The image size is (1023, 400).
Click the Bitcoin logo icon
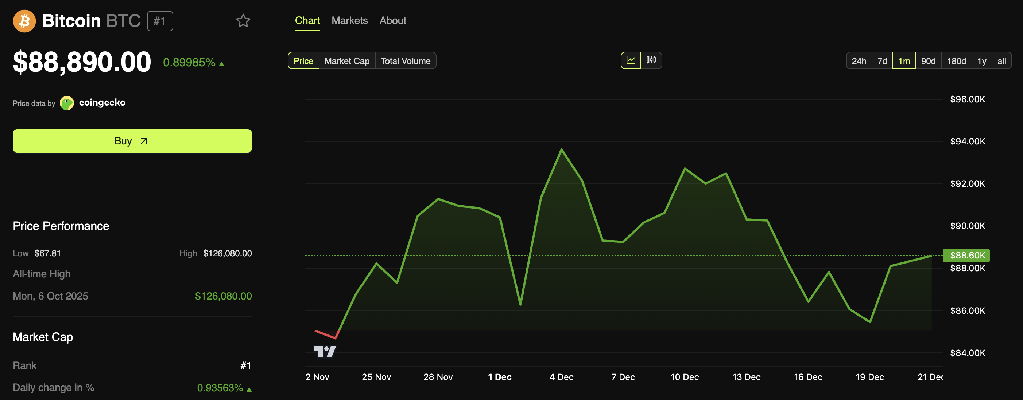point(24,21)
